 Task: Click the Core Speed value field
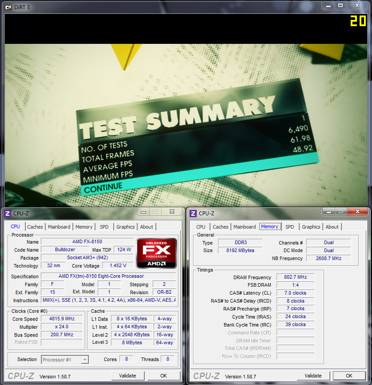point(61,319)
